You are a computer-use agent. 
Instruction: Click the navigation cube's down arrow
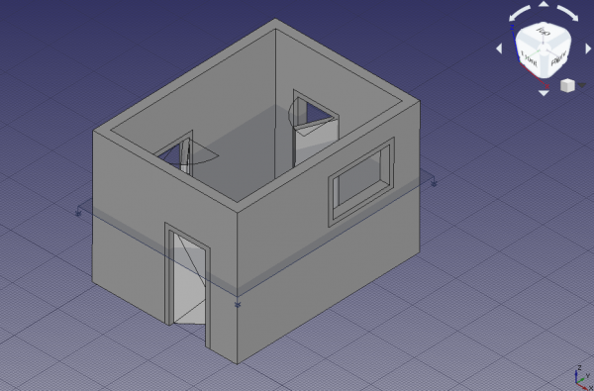(544, 93)
